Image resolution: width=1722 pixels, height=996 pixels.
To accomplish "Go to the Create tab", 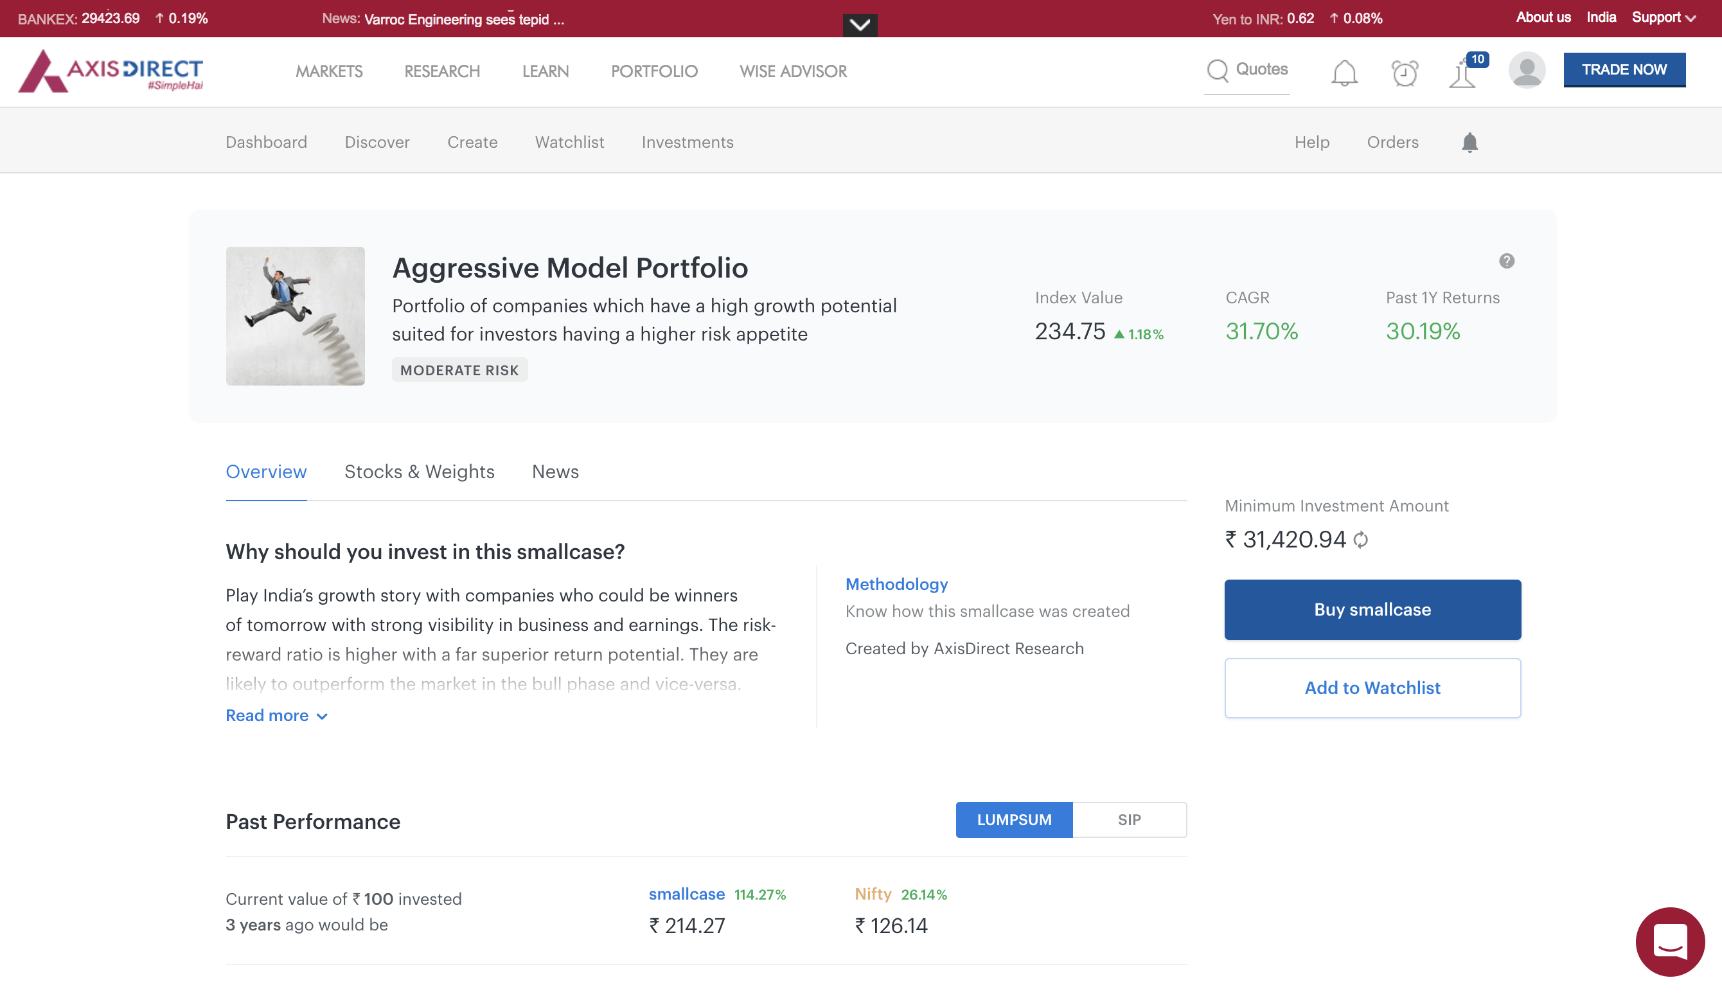I will click(472, 142).
